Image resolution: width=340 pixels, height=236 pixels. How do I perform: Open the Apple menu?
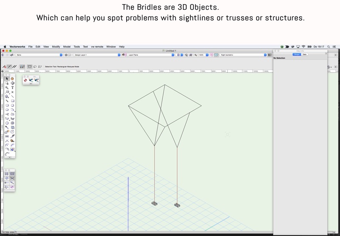click(x=5, y=47)
